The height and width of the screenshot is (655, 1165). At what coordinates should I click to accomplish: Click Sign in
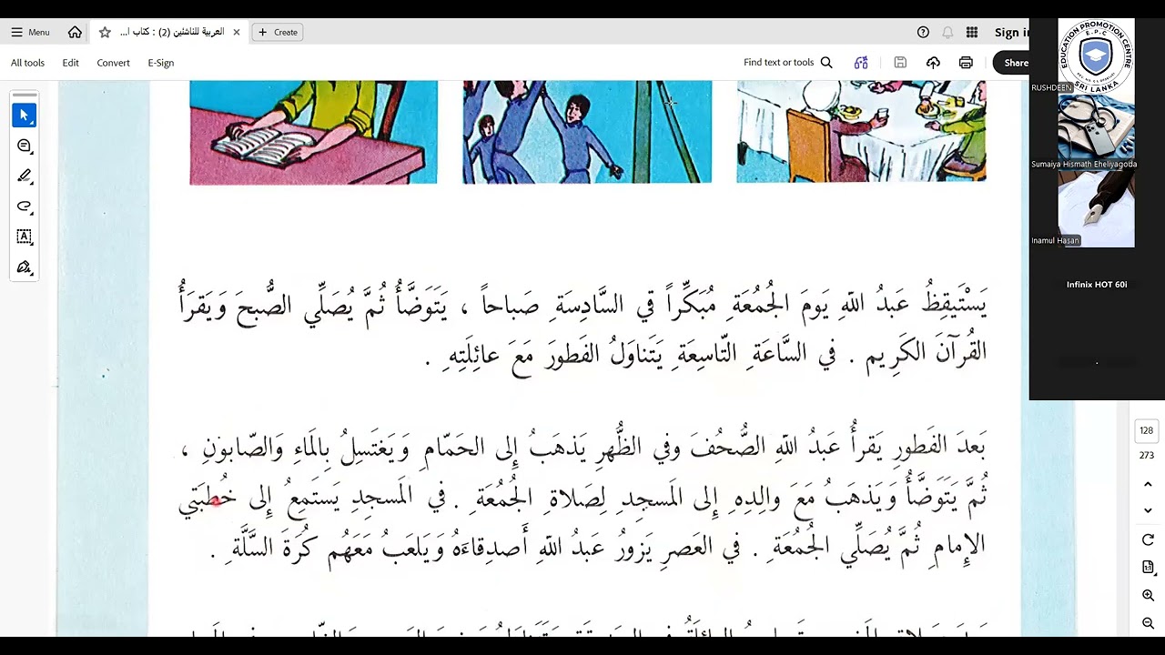pyautogui.click(x=1011, y=33)
